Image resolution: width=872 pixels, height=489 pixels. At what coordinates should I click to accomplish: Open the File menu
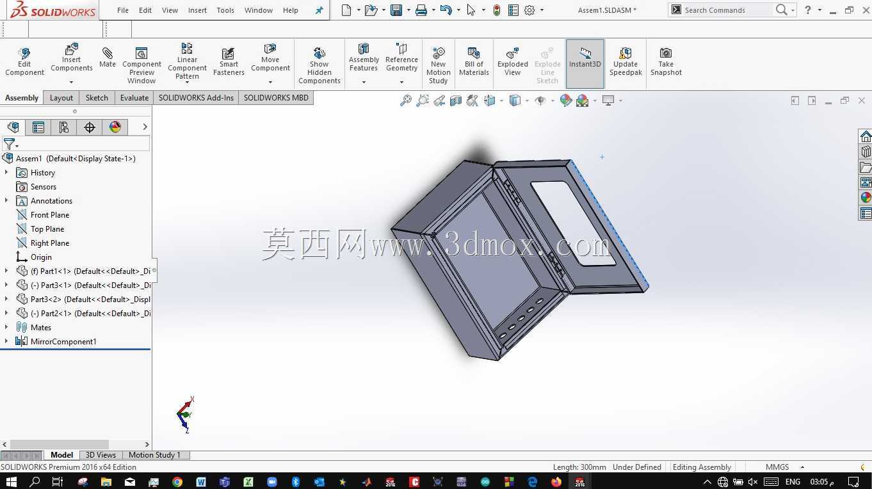pos(123,10)
